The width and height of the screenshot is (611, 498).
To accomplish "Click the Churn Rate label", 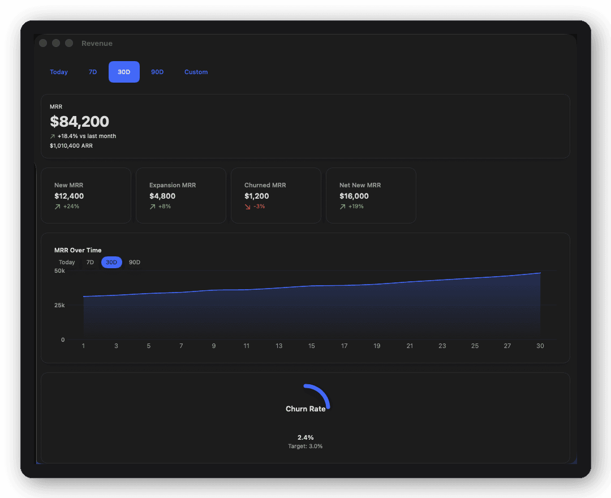I will pos(305,409).
